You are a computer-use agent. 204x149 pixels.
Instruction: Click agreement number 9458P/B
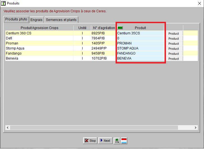pyautogui.click(x=104, y=53)
